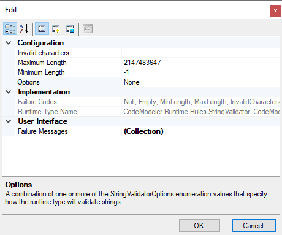Click the Configuration category header

(x=40, y=43)
